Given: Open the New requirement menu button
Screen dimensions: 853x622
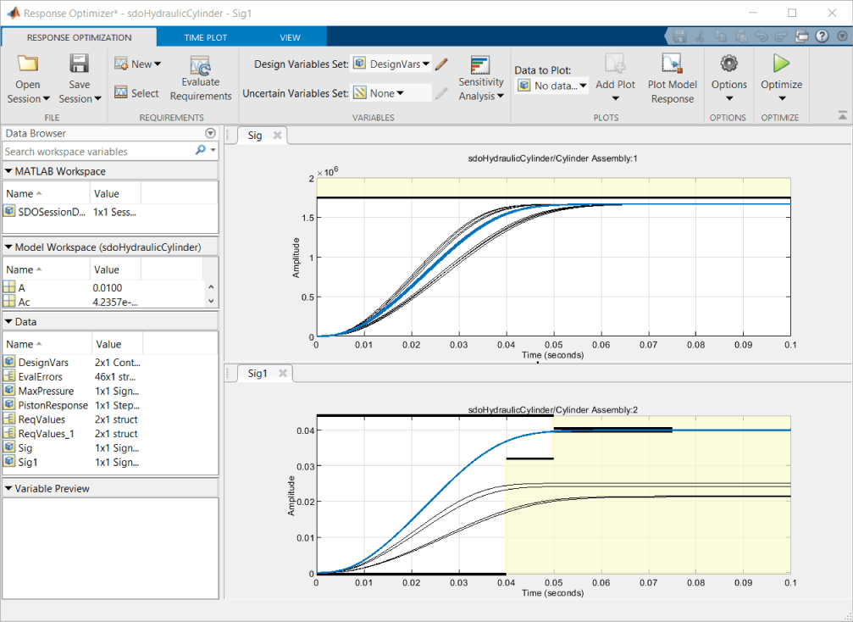Looking at the screenshot, I should 136,64.
